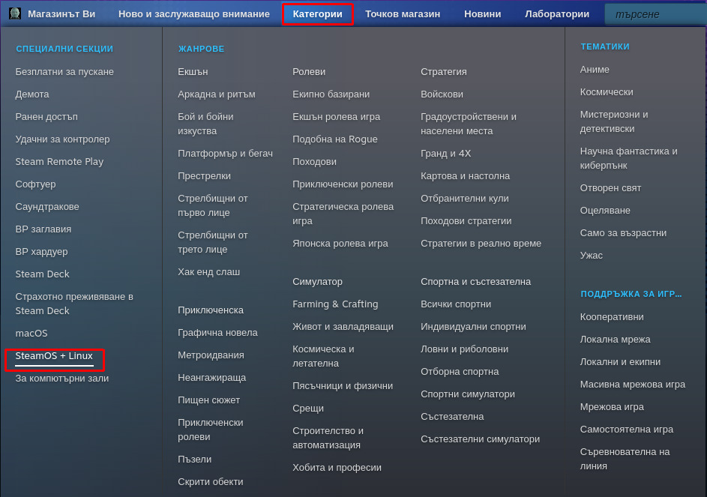Open Стратегии в реално време
The width and height of the screenshot is (707, 497).
(481, 244)
